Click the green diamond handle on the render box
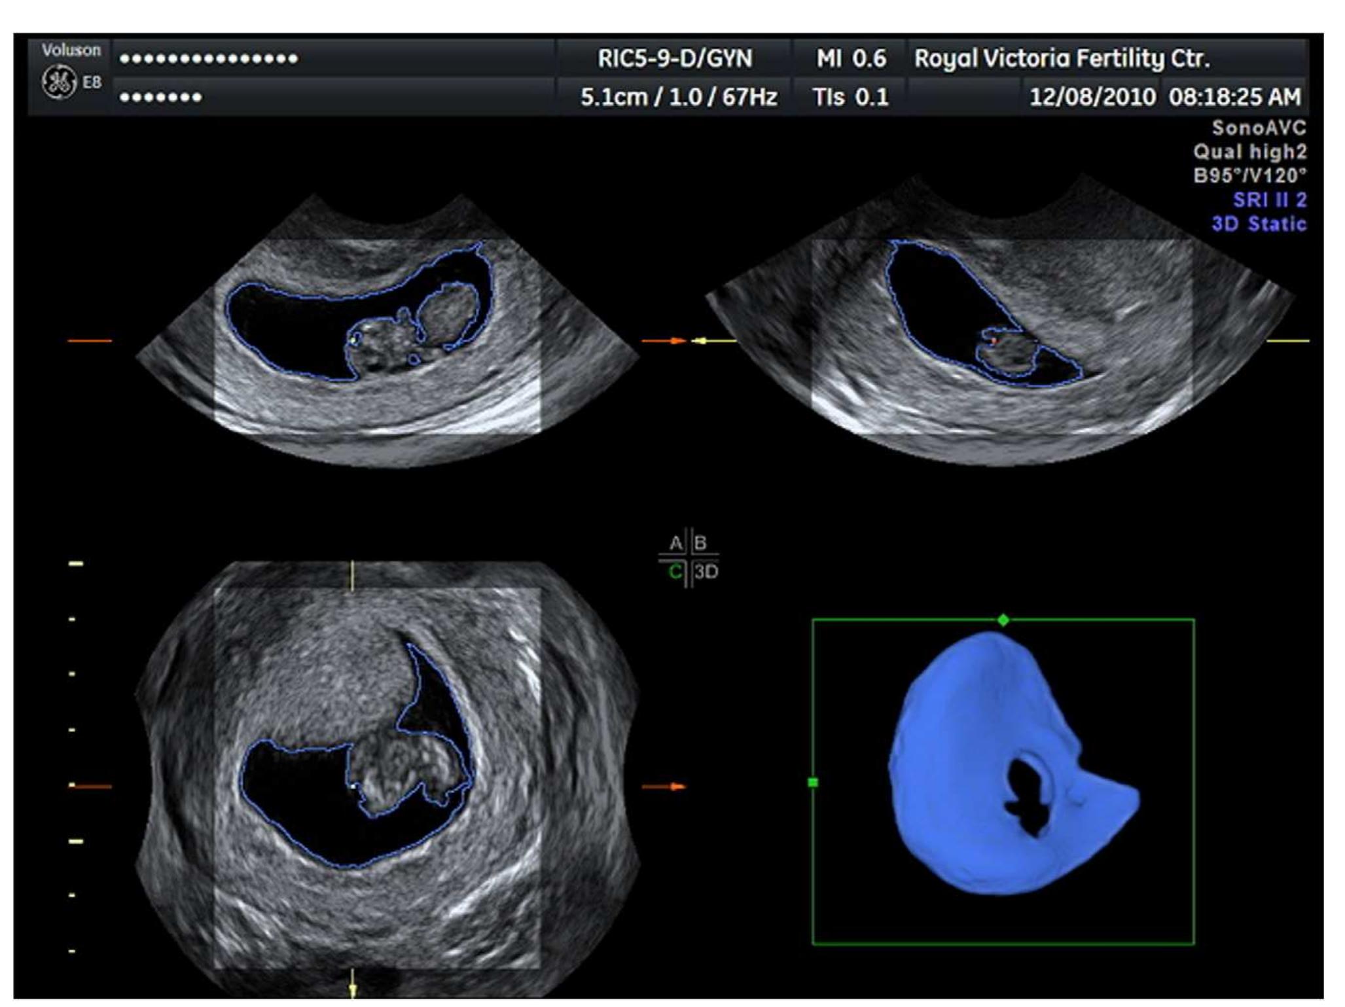 pyautogui.click(x=1003, y=620)
